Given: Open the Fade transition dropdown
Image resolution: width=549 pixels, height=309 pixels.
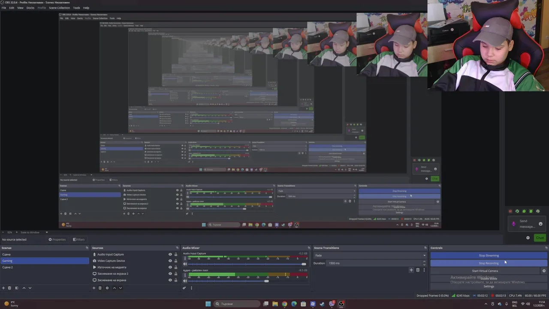Looking at the screenshot, I should pos(370,255).
